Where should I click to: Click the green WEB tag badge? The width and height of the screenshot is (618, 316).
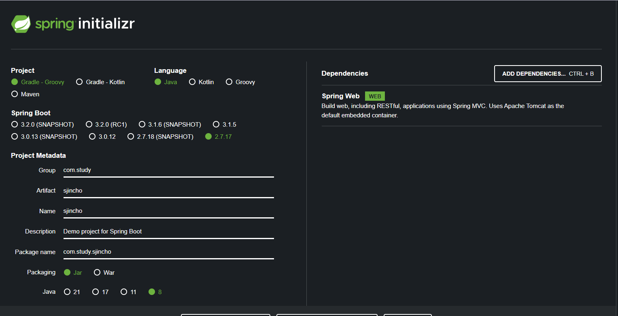pos(375,96)
